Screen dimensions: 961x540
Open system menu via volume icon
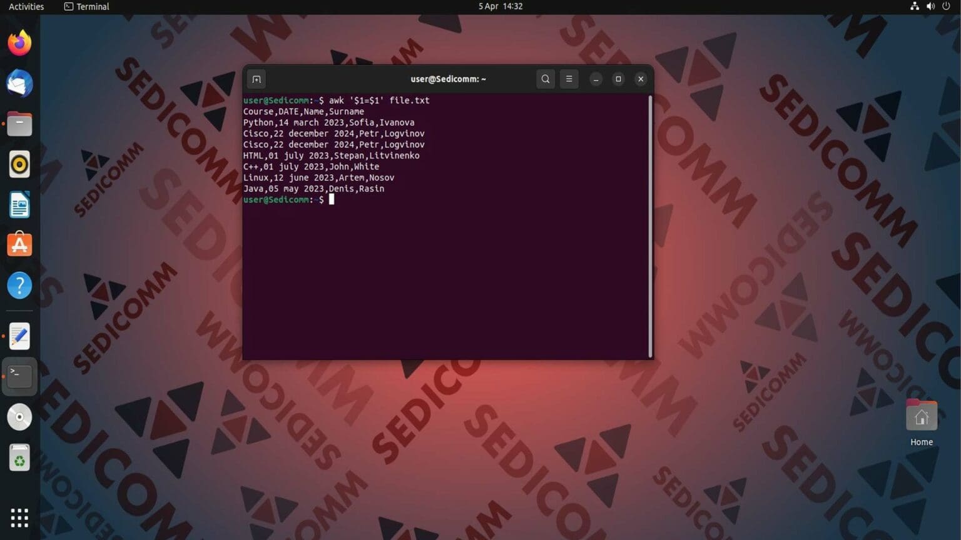(930, 7)
